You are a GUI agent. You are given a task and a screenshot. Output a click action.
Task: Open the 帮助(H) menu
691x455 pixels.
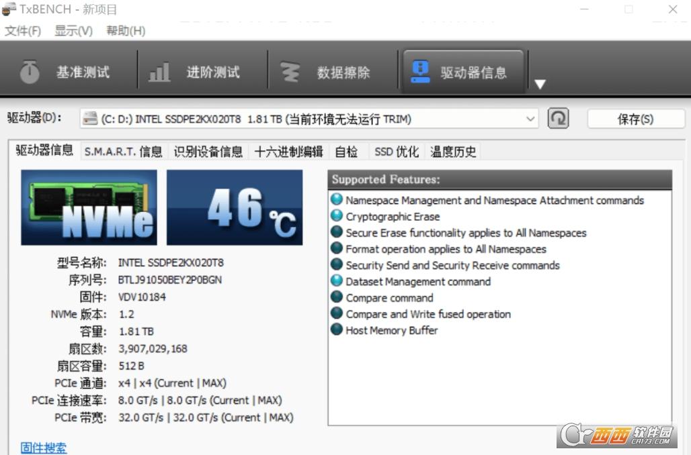click(x=126, y=31)
